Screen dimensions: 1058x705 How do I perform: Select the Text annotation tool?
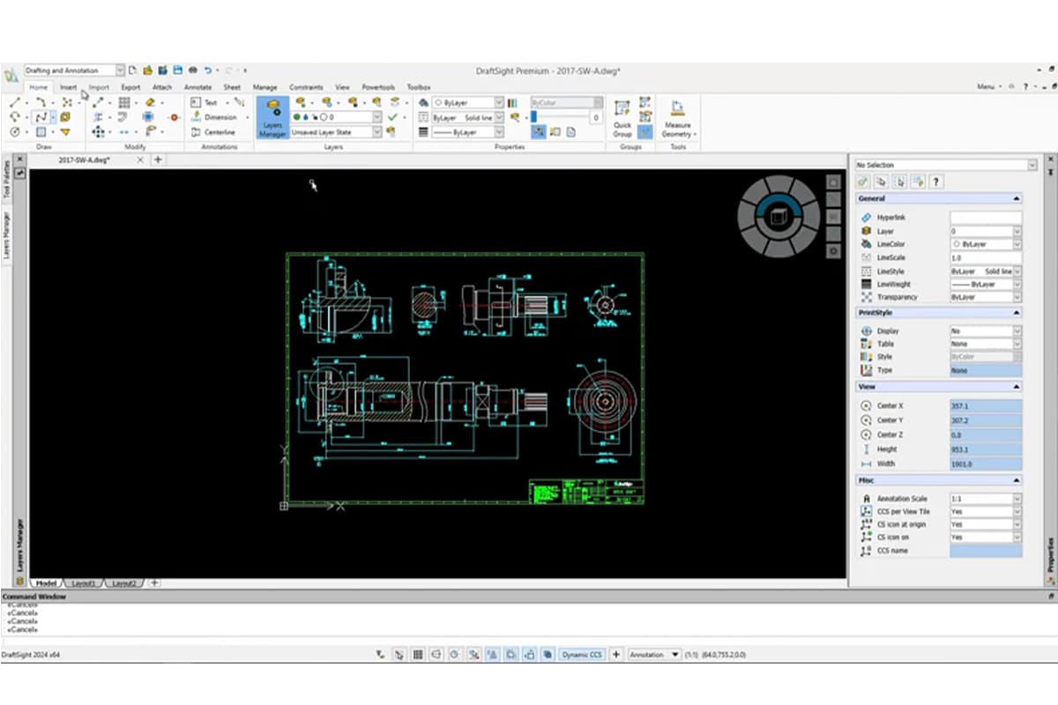click(x=212, y=102)
